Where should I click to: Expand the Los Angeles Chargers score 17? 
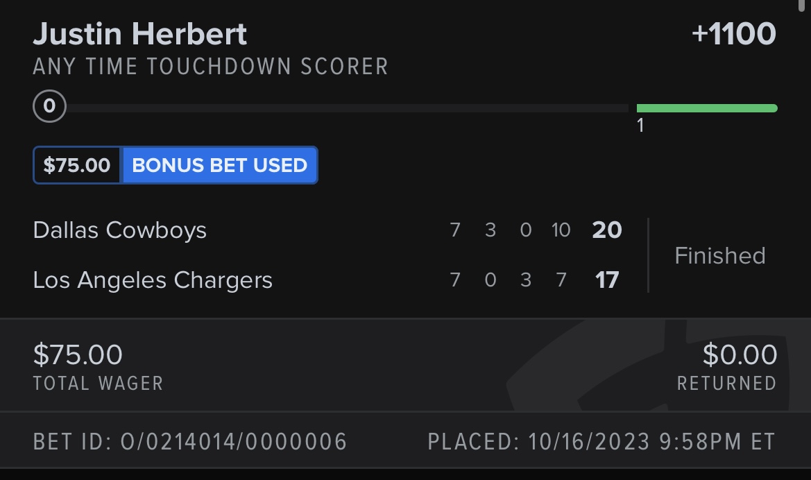(x=607, y=280)
